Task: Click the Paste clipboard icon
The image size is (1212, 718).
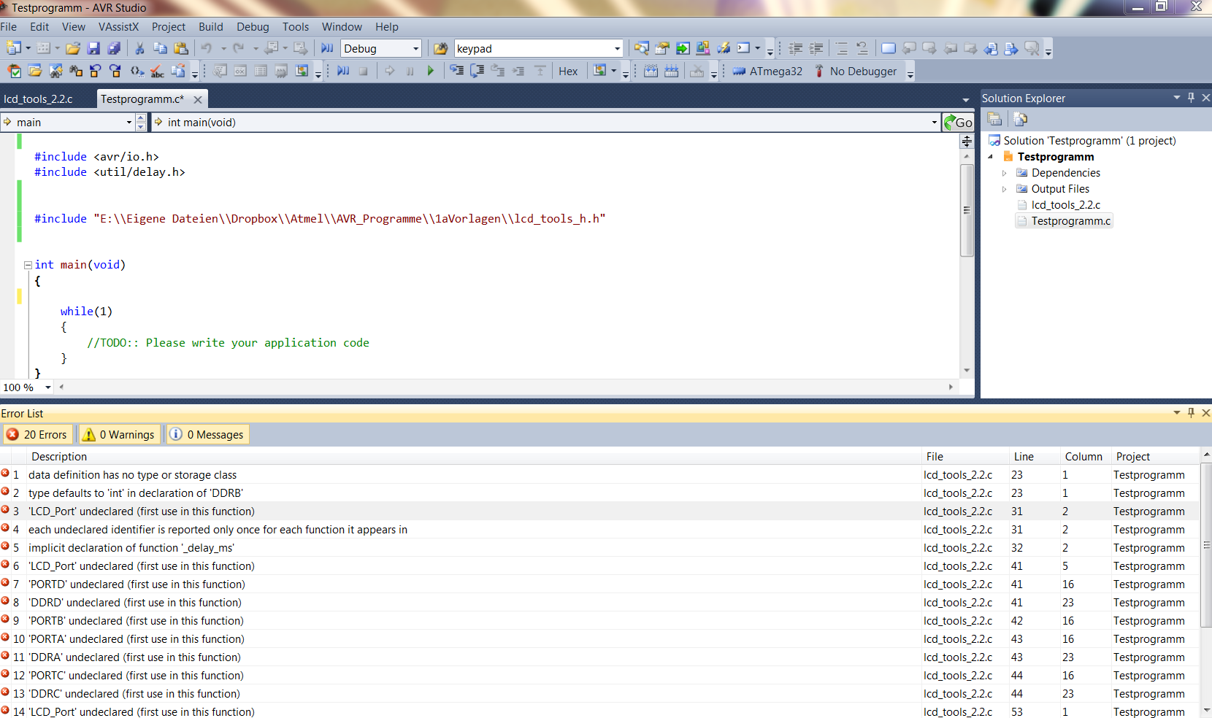Action: pyautogui.click(x=181, y=48)
